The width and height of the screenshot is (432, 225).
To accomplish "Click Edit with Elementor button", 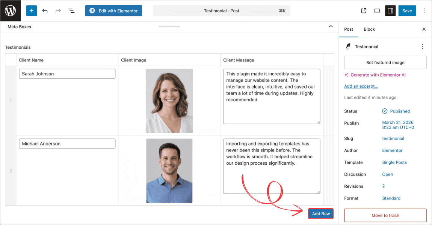I will [113, 11].
